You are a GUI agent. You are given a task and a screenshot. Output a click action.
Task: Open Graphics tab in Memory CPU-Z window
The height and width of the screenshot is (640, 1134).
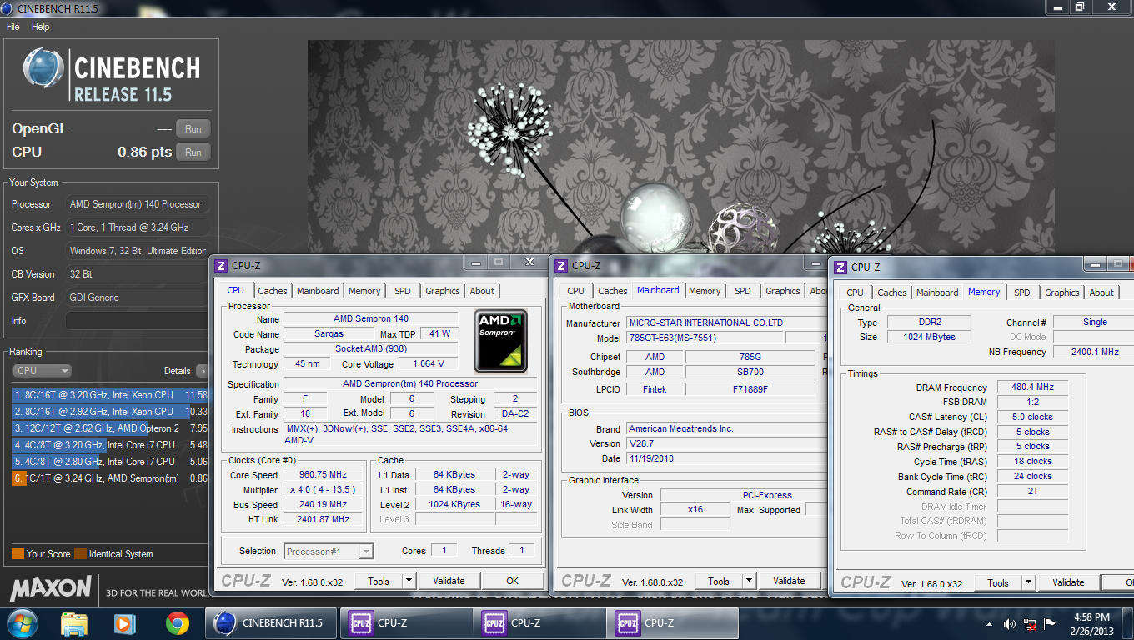click(1062, 292)
